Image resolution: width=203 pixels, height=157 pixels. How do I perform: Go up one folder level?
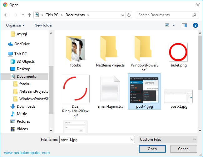pos(29,15)
